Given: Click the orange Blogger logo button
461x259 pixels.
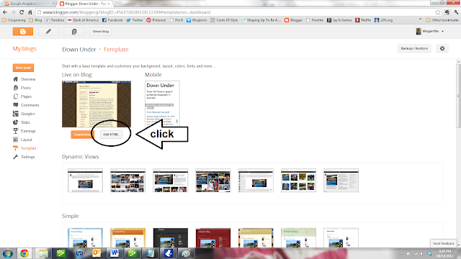Looking at the screenshot, I should pos(22,32).
